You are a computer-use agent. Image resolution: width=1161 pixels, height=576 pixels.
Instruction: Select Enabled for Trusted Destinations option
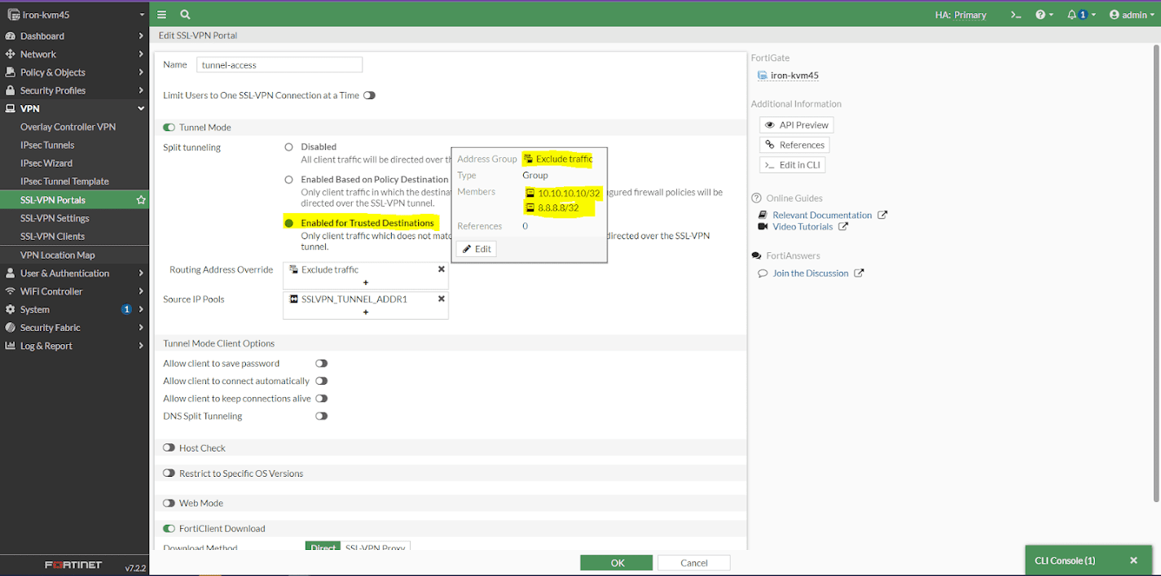pos(288,223)
